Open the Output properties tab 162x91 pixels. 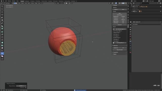click(x=130, y=30)
